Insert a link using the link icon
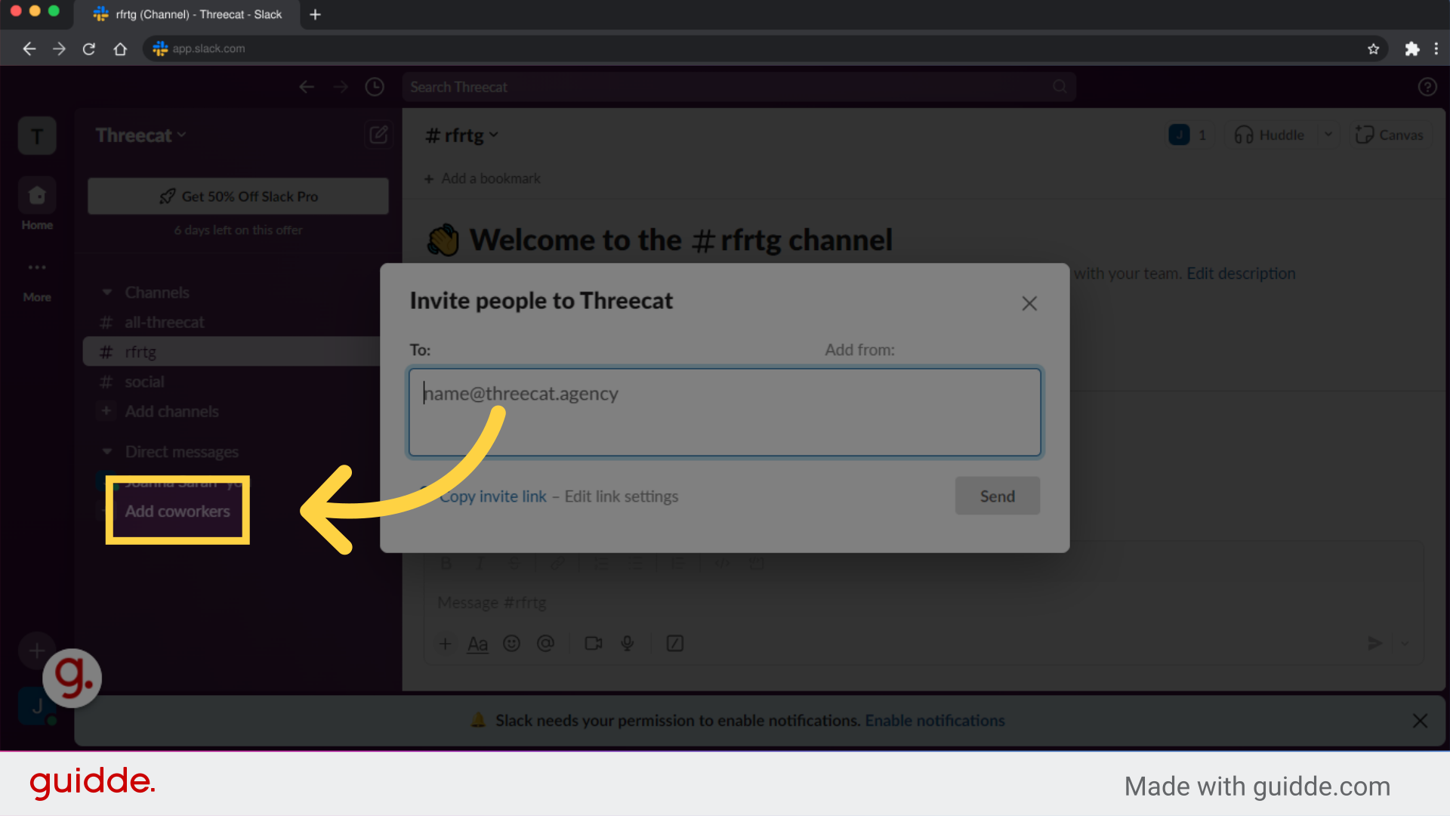 click(x=558, y=563)
